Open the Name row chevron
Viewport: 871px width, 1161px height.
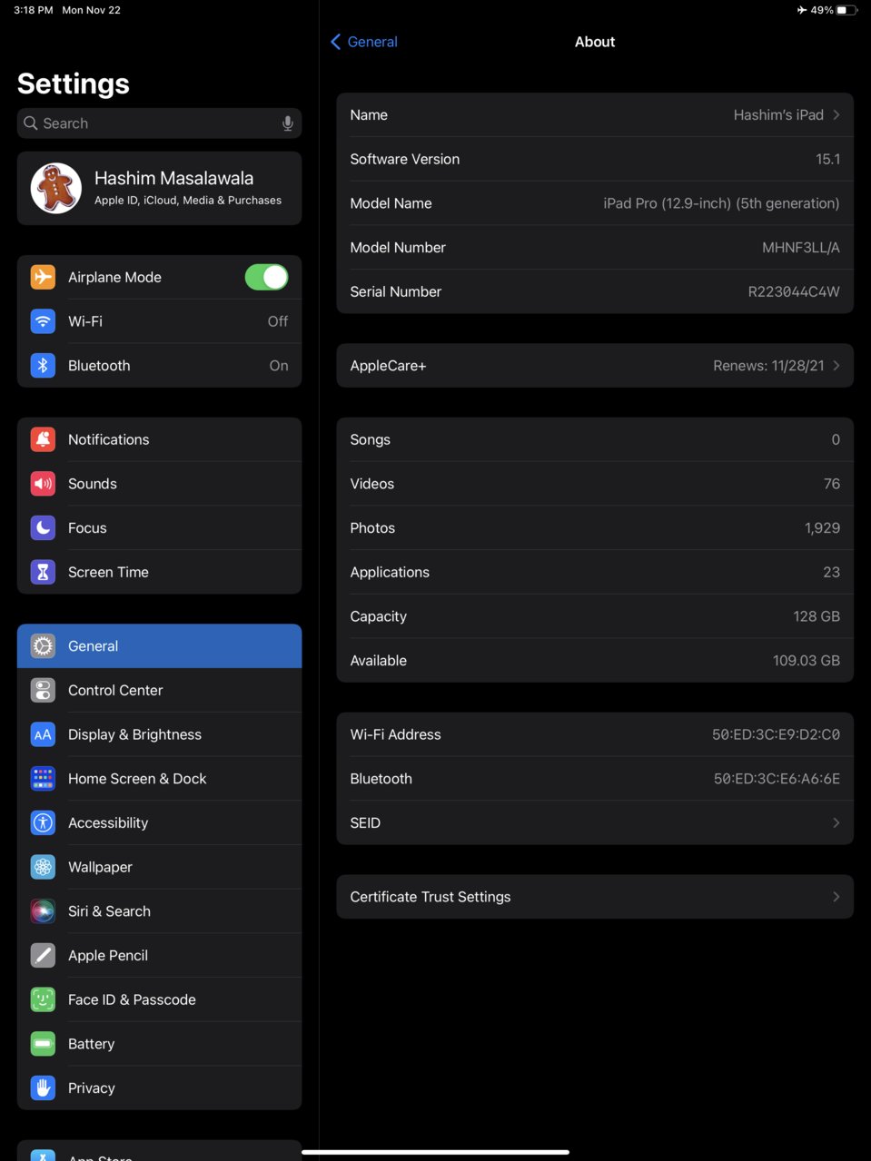pyautogui.click(x=836, y=115)
